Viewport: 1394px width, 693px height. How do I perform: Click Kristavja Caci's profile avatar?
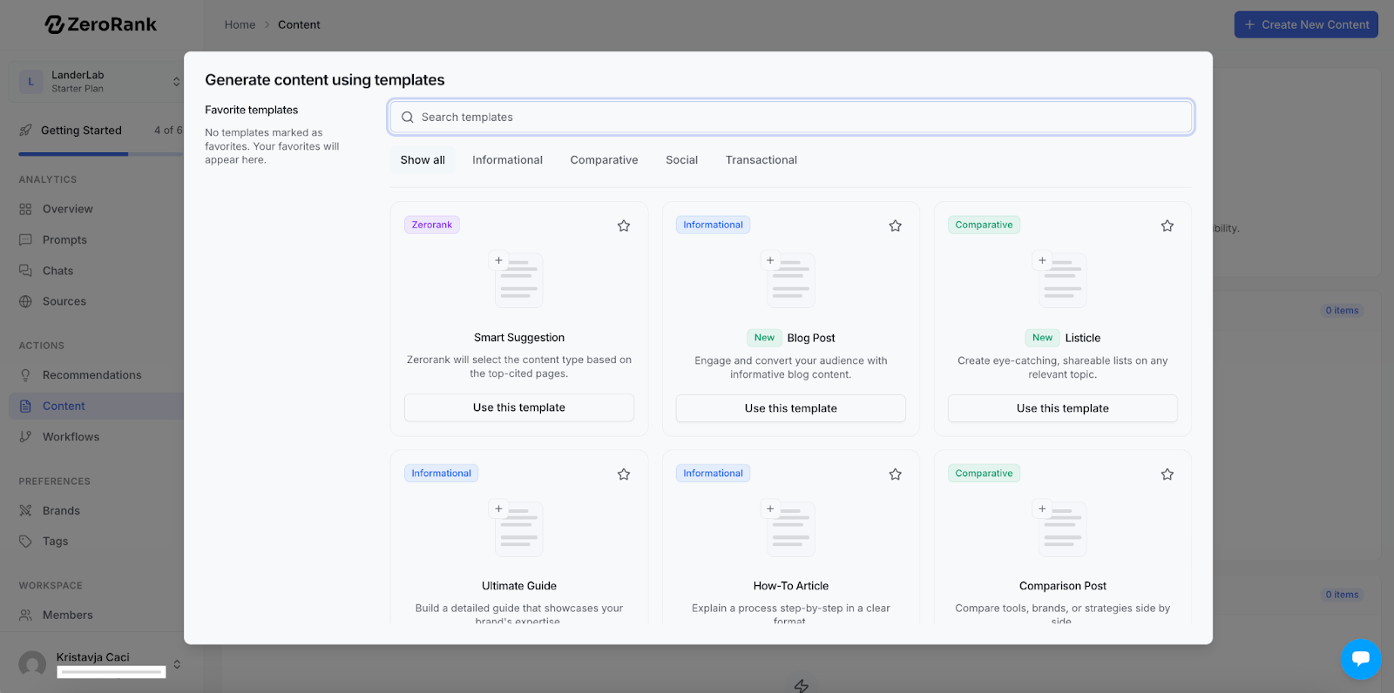click(x=32, y=664)
